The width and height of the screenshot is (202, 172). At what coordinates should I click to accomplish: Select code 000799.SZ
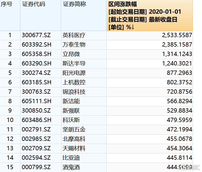(x=36, y=167)
